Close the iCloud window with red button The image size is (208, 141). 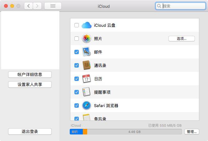pyautogui.click(x=6, y=6)
